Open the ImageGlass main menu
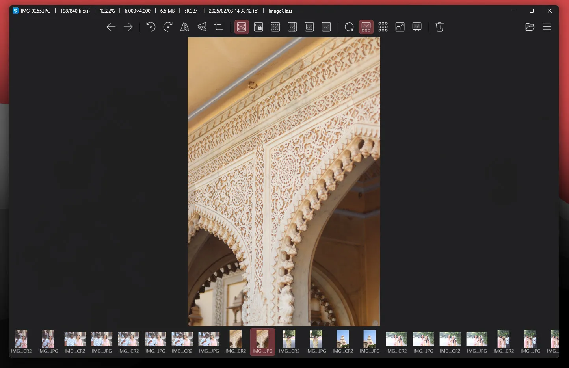569x368 pixels. [x=547, y=27]
